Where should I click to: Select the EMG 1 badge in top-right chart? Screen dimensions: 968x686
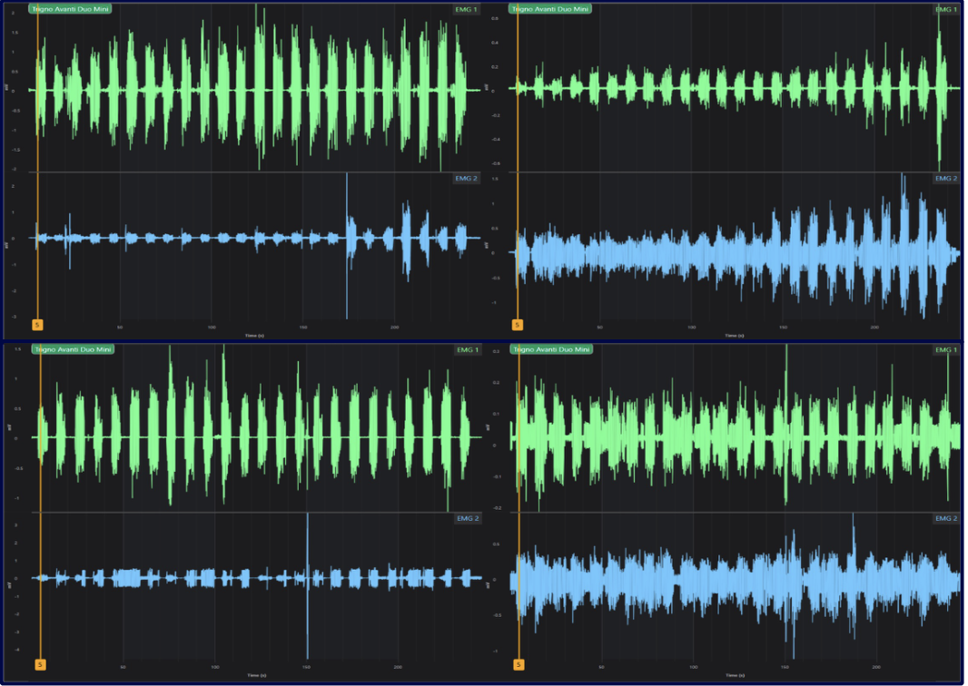pos(946,9)
